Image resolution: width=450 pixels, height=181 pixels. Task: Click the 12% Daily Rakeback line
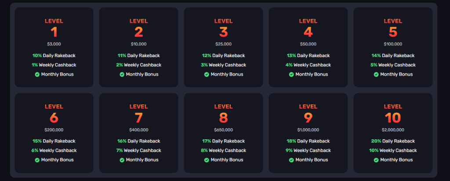tap(224, 56)
